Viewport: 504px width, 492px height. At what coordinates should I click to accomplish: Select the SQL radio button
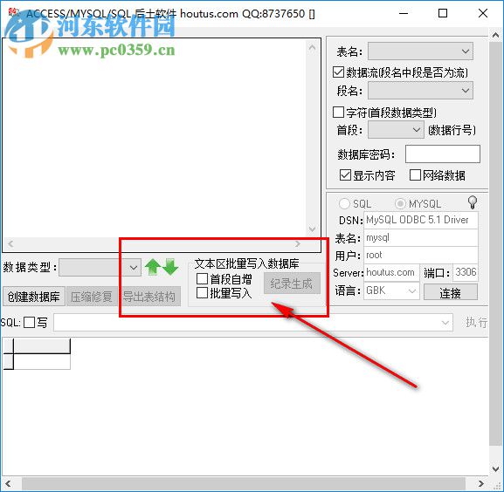pyautogui.click(x=344, y=203)
